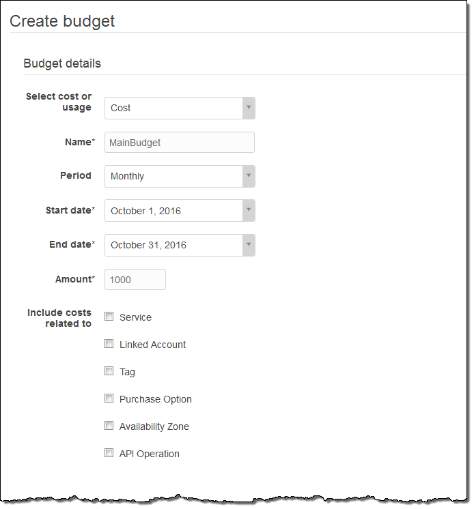Enable the Service checkbox
Viewport: 474px width, 509px height.
pyautogui.click(x=109, y=317)
